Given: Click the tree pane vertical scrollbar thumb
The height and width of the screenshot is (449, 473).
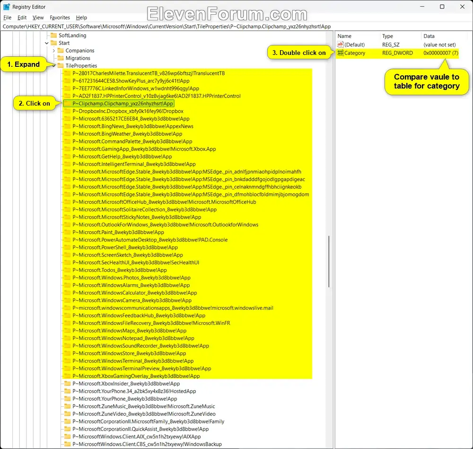Looking at the screenshot, I should [329, 261].
